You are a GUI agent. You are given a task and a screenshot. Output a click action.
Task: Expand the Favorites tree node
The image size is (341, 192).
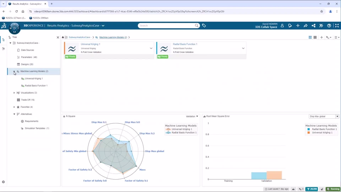pos(14,107)
